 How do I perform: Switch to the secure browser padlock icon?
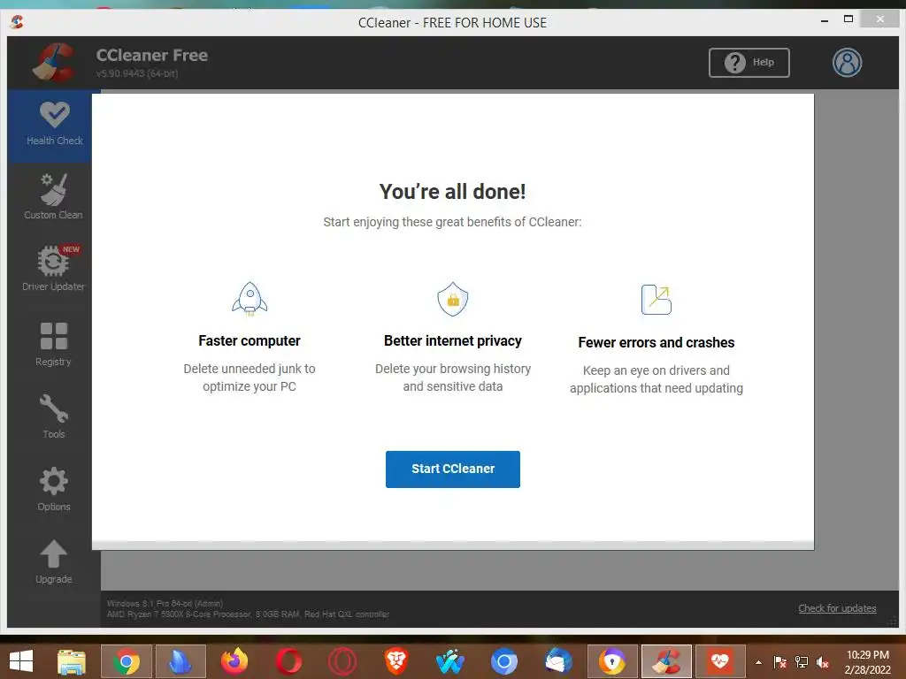click(x=612, y=661)
